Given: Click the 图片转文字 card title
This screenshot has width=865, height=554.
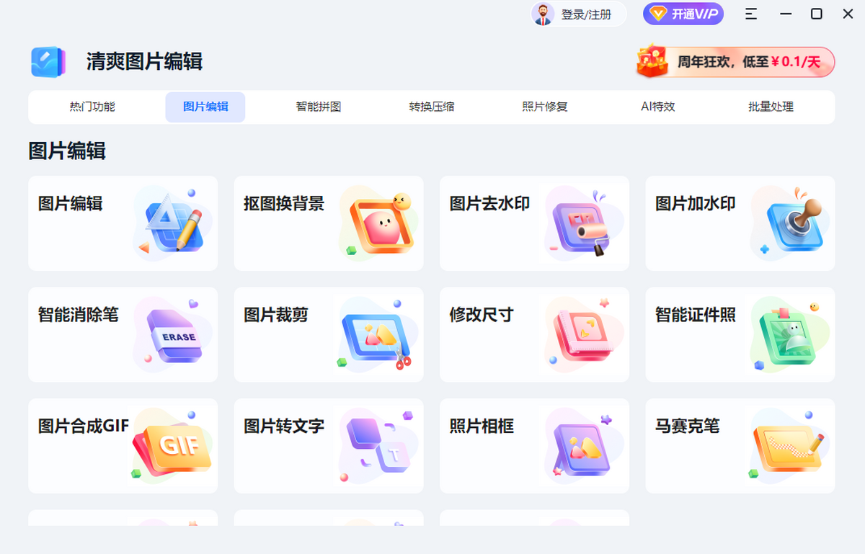Looking at the screenshot, I should point(284,426).
